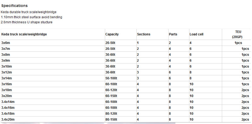Click the 2pcs TEU value in the 3.4x20m row
252x124 pixels.
pyautogui.click(x=245, y=120)
